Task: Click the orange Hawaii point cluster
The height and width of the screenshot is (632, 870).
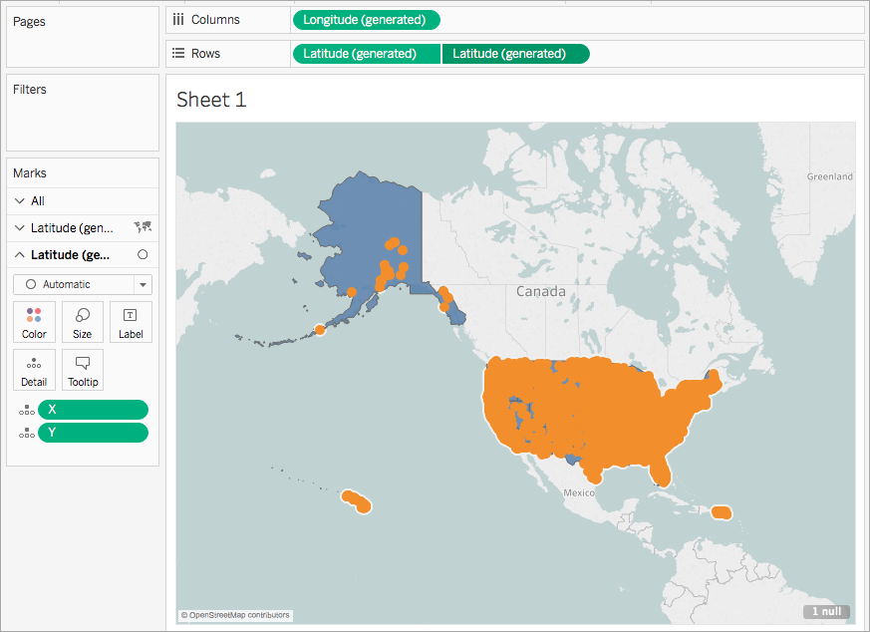Action: click(357, 501)
